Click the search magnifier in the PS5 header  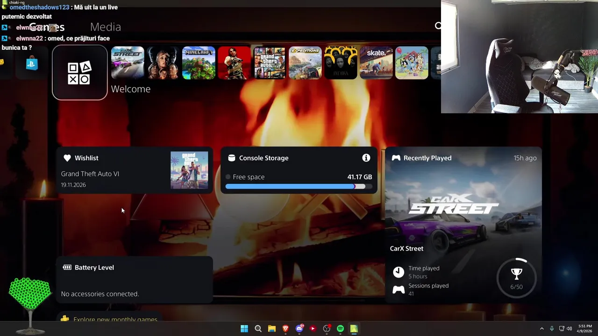[438, 26]
